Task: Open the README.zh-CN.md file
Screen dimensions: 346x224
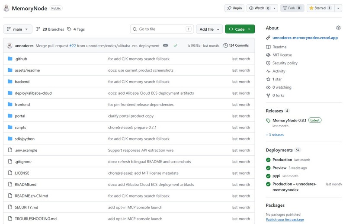Action: 31,196
